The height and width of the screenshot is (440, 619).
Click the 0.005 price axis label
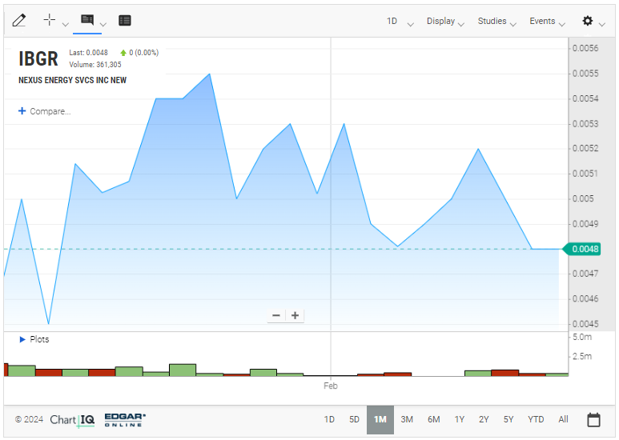pyautogui.click(x=583, y=198)
